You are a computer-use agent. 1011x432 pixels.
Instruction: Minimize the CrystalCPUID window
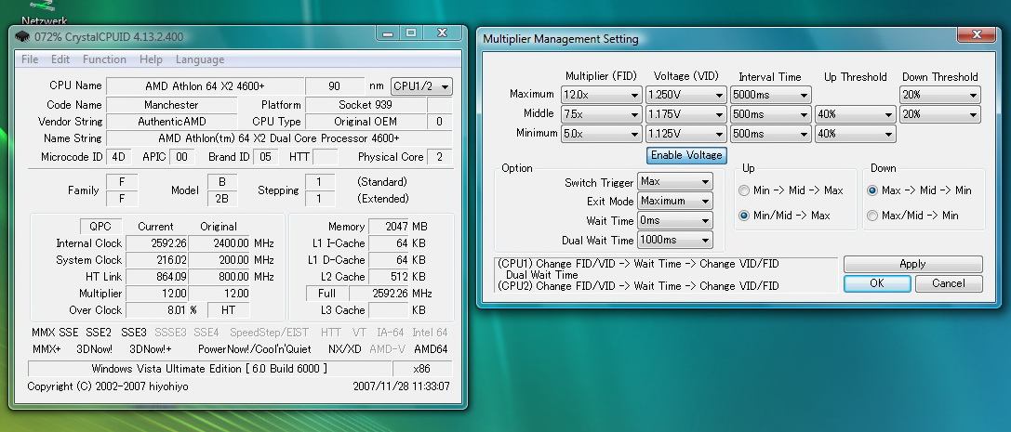point(388,33)
